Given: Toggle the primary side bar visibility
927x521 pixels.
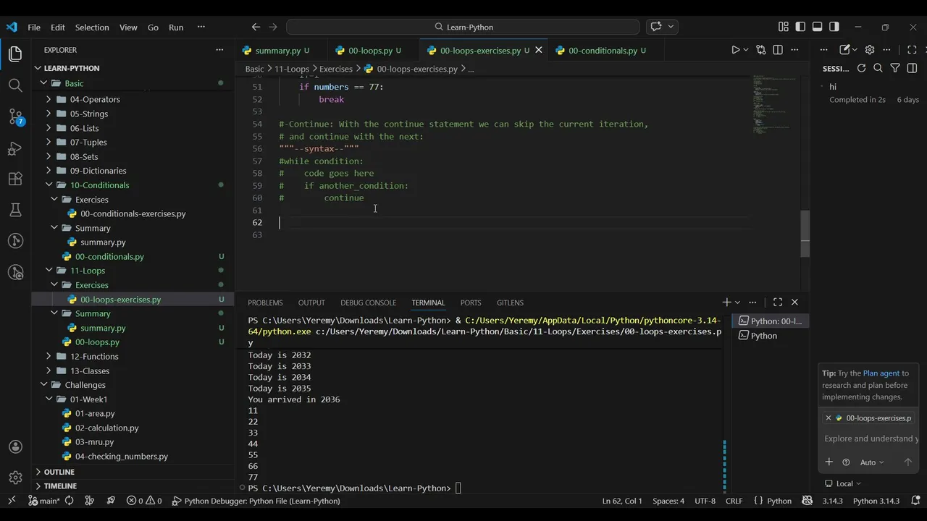Looking at the screenshot, I should pos(800,27).
